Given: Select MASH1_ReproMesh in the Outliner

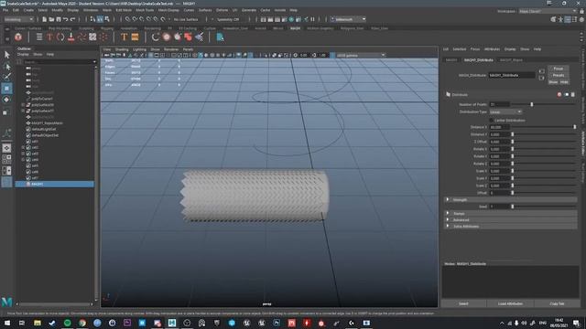Looking at the screenshot, I should click(47, 123).
